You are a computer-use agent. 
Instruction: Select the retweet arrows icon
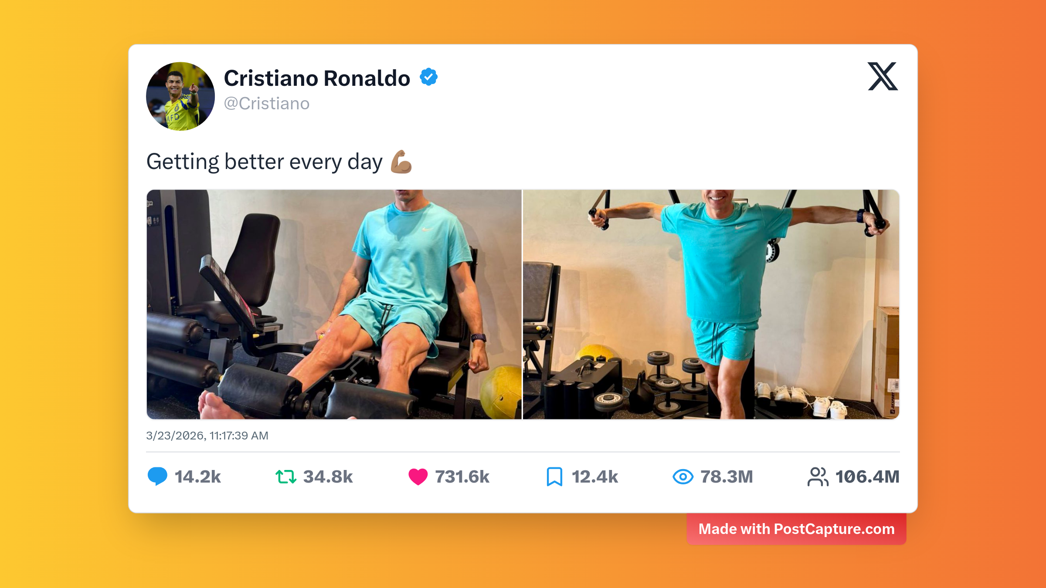tap(285, 477)
